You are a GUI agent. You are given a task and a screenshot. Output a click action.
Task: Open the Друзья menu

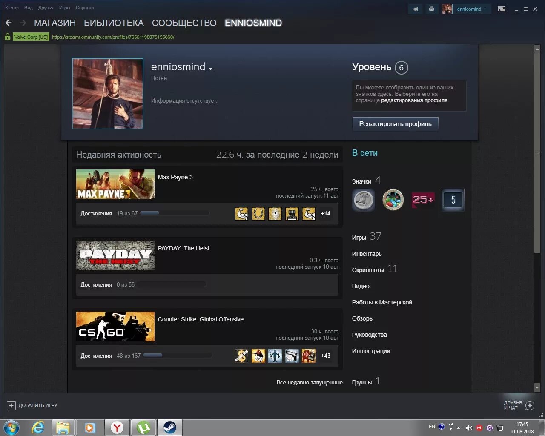(46, 8)
